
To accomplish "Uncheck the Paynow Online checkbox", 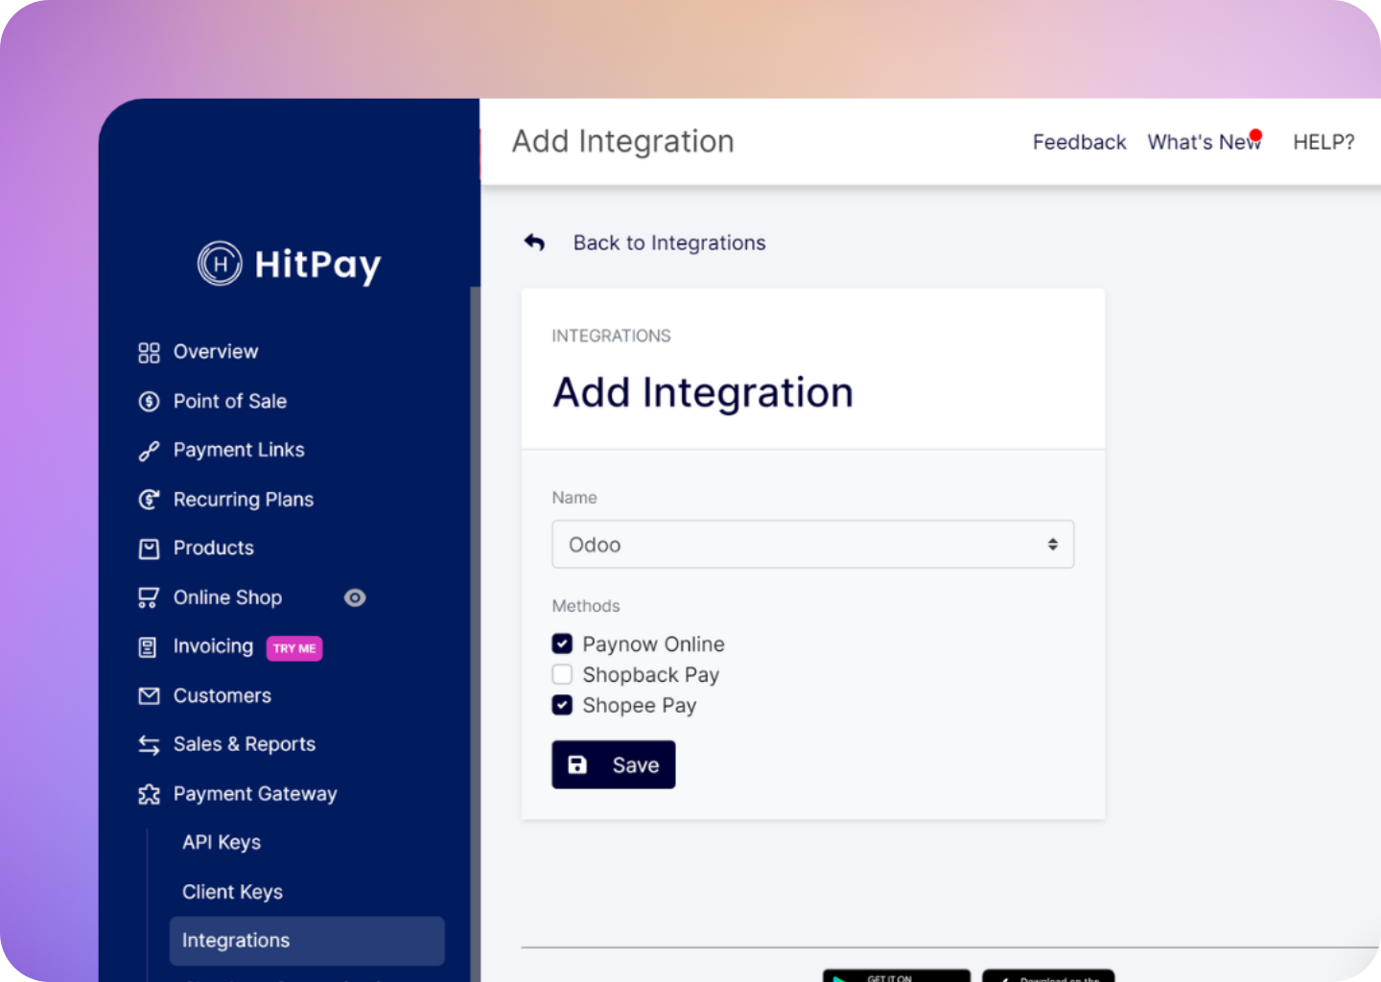I will pos(562,643).
